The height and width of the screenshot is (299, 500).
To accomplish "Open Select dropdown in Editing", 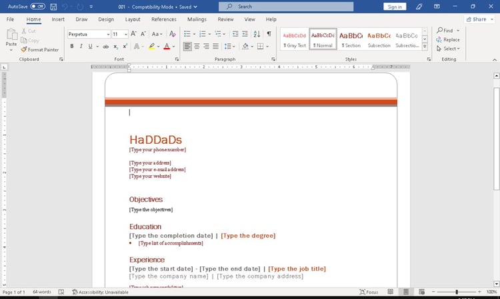I will pos(449,49).
